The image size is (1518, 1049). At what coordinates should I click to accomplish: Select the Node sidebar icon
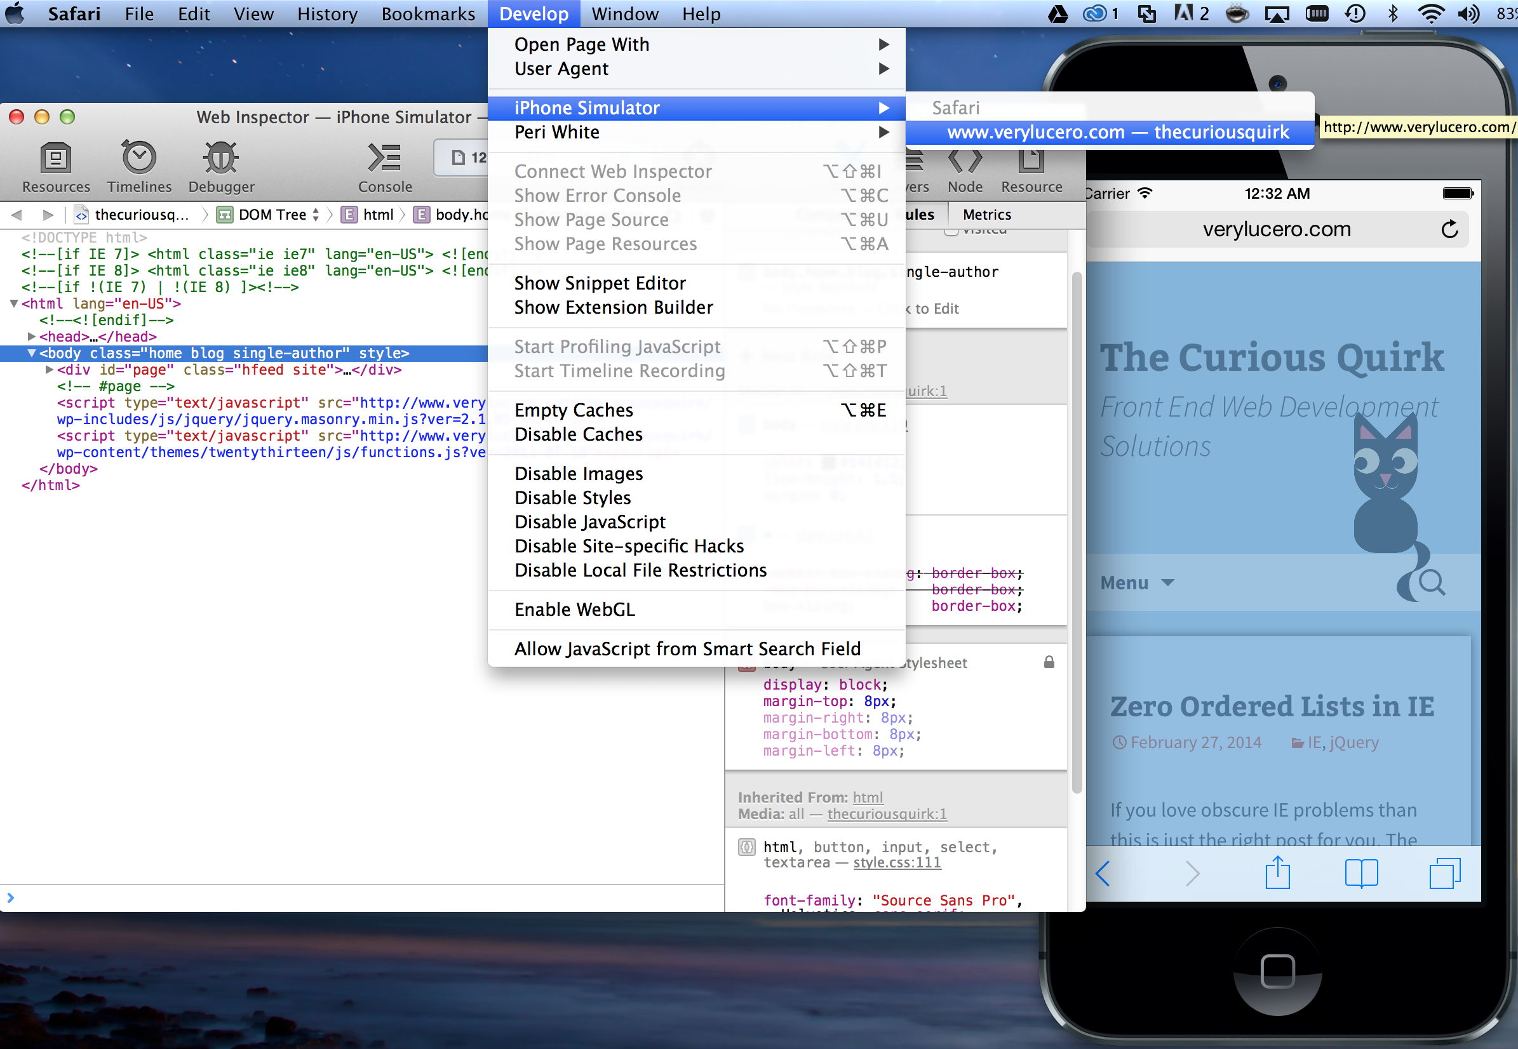[964, 170]
